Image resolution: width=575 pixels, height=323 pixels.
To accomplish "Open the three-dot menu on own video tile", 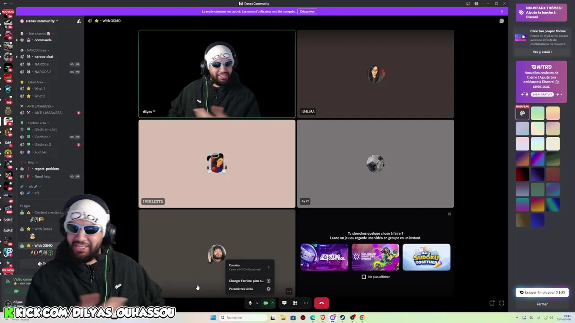I will (289, 292).
